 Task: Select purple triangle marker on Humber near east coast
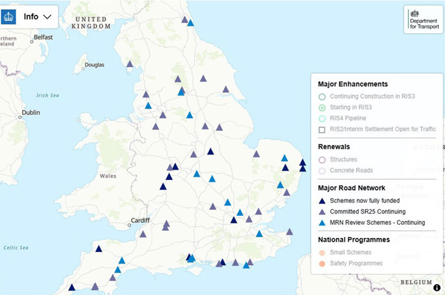225,90
